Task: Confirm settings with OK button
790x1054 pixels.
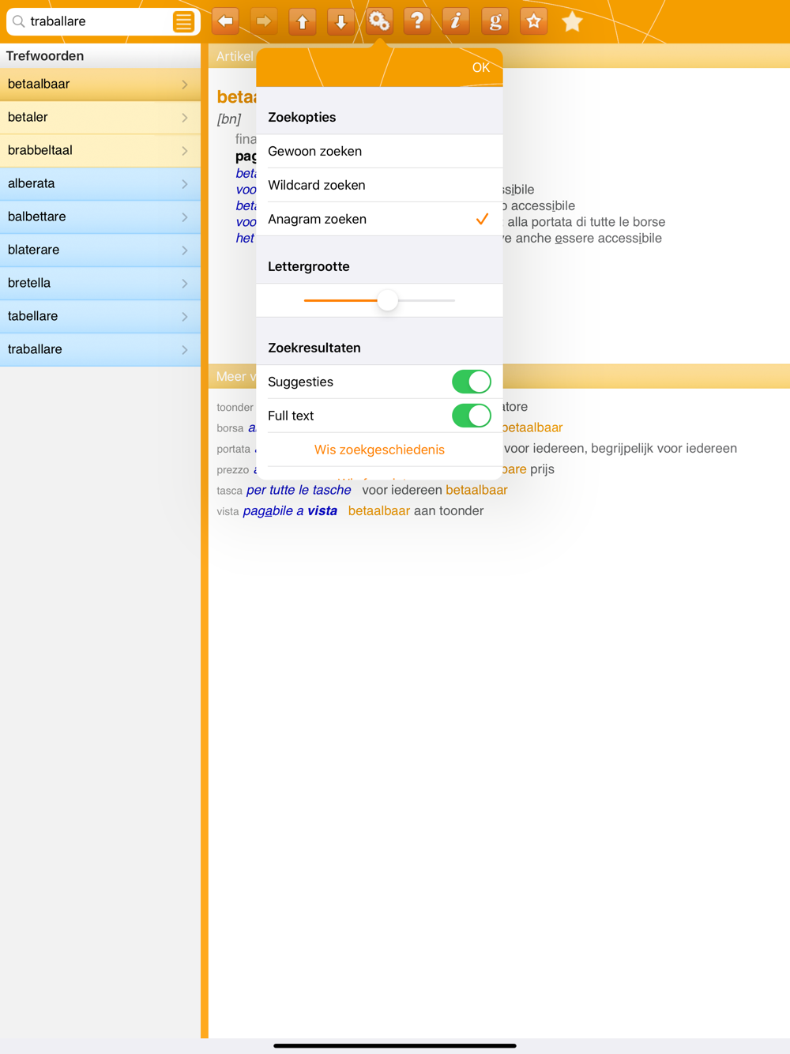Action: (481, 67)
